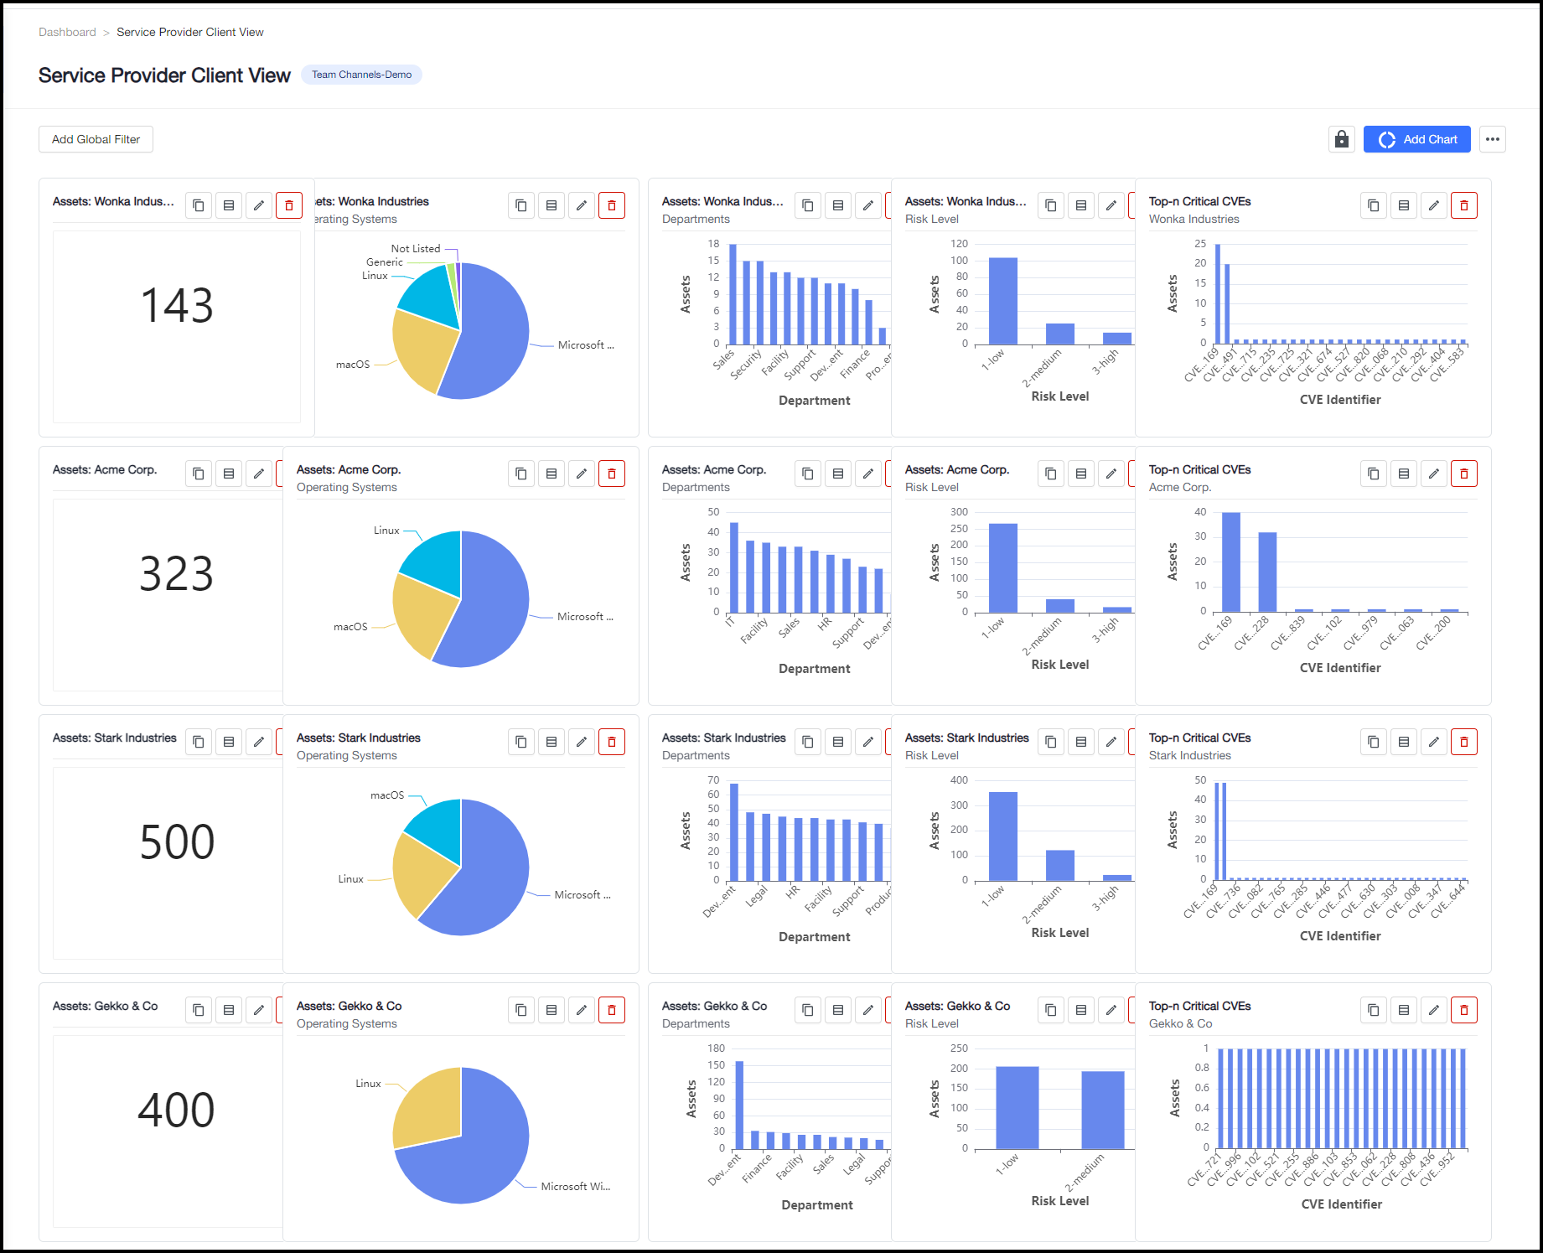View data table of Gekko Departments chart
Viewport: 1543px width, 1253px height.
point(838,1010)
